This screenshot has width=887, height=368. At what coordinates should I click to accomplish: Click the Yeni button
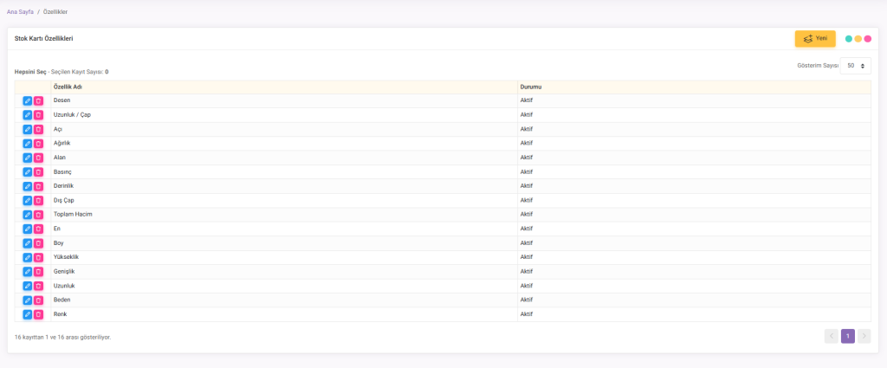coord(814,39)
